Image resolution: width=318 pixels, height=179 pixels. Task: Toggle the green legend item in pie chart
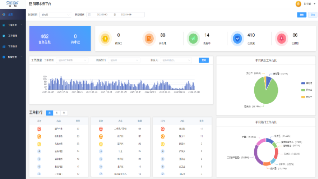303,90
